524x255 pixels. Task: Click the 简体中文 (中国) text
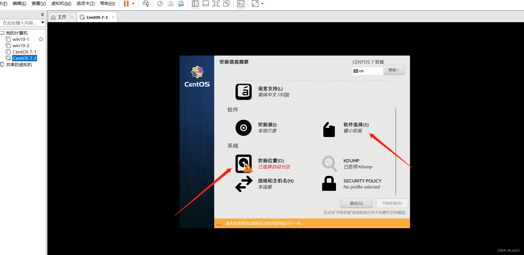point(274,95)
